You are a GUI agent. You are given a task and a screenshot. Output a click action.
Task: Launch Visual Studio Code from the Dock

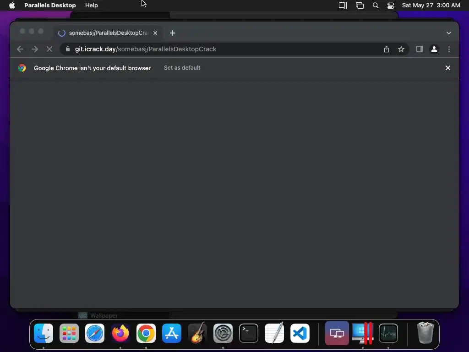click(300, 333)
